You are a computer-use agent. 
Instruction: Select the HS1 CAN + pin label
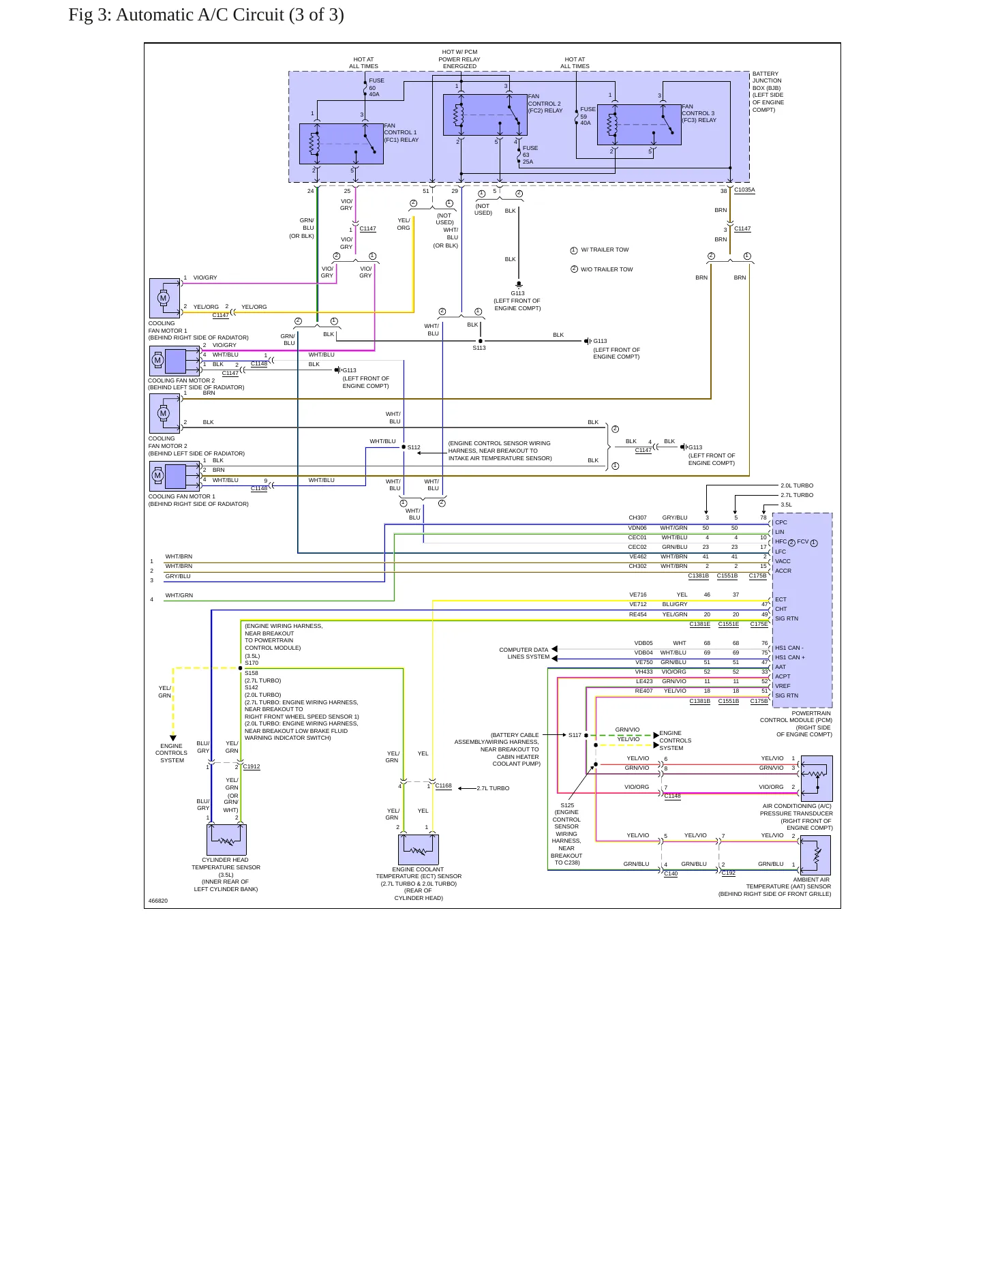pyautogui.click(x=790, y=657)
